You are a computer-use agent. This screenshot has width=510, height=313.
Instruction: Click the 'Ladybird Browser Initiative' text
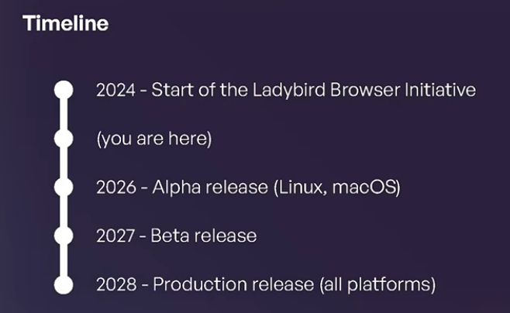click(364, 90)
